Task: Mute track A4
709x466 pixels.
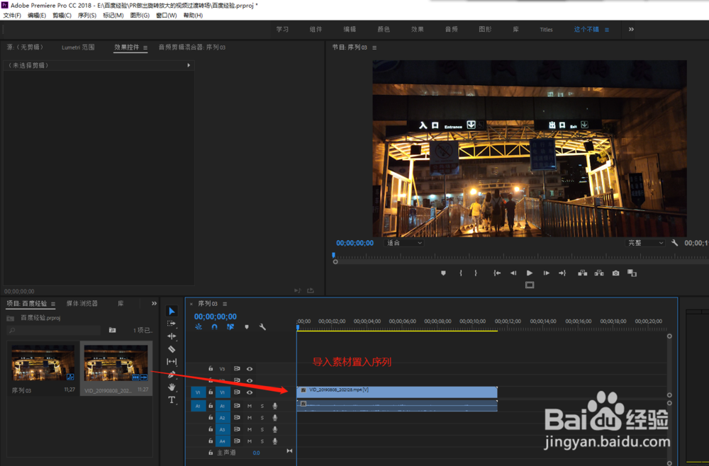Action: (x=249, y=441)
